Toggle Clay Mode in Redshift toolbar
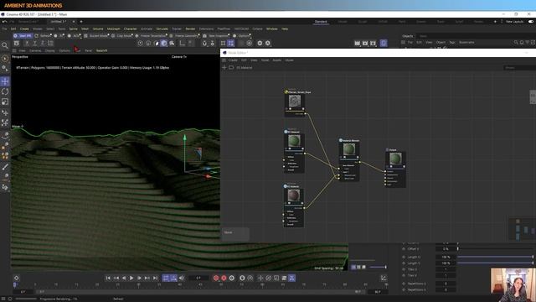This screenshot has height=302, width=536. (x=121, y=35)
